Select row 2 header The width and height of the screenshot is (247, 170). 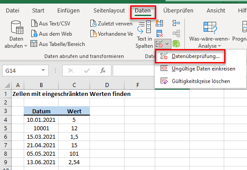tap(6, 103)
